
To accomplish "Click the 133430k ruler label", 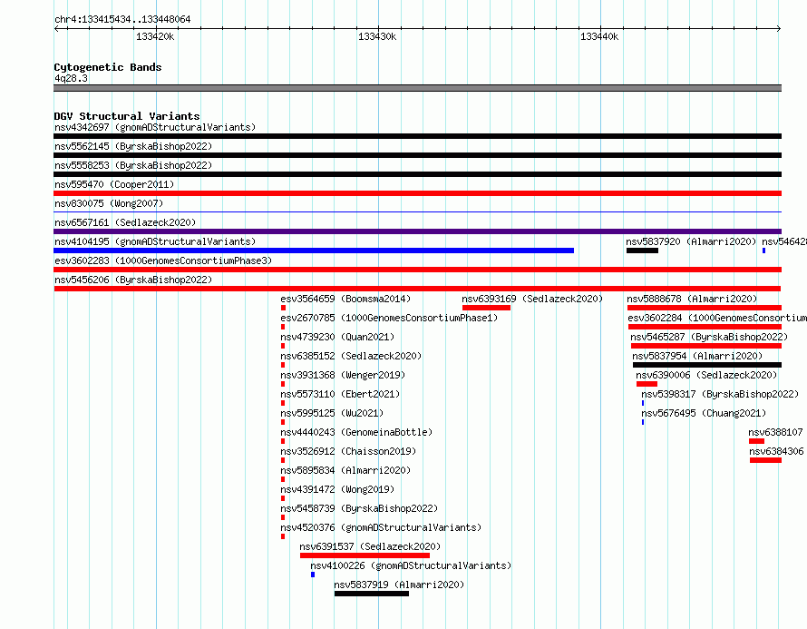I will [377, 36].
